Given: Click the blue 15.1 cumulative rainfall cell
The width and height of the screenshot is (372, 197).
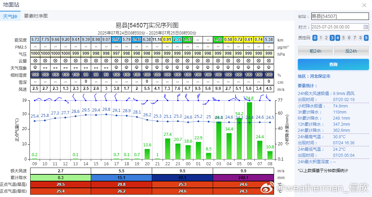Looking at the screenshot, I should pos(122,178).
